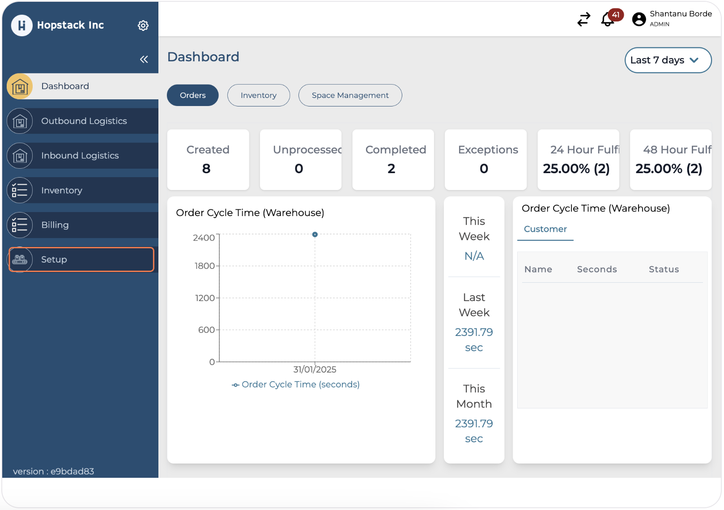The image size is (724, 510).
Task: Toggle Order Cycle Time (seconds) legend series
Action: (296, 385)
